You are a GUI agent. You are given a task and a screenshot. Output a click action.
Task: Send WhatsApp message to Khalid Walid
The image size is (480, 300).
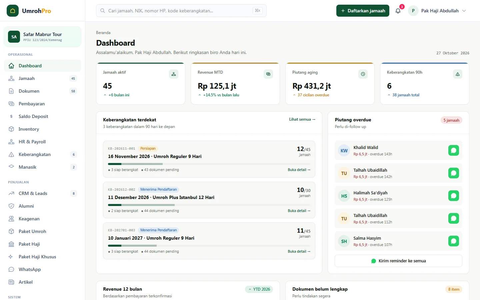(x=454, y=150)
